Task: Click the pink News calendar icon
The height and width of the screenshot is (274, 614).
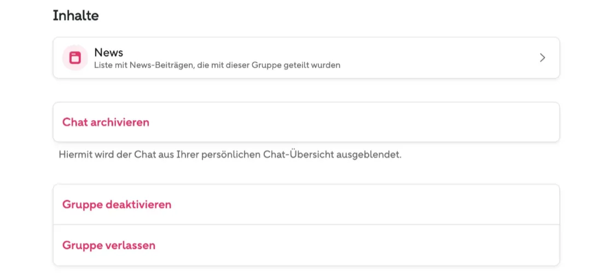Action: click(75, 58)
